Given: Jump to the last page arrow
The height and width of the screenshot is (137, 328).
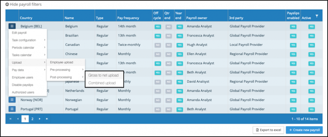Looking at the screenshot, I should coord(47,119).
